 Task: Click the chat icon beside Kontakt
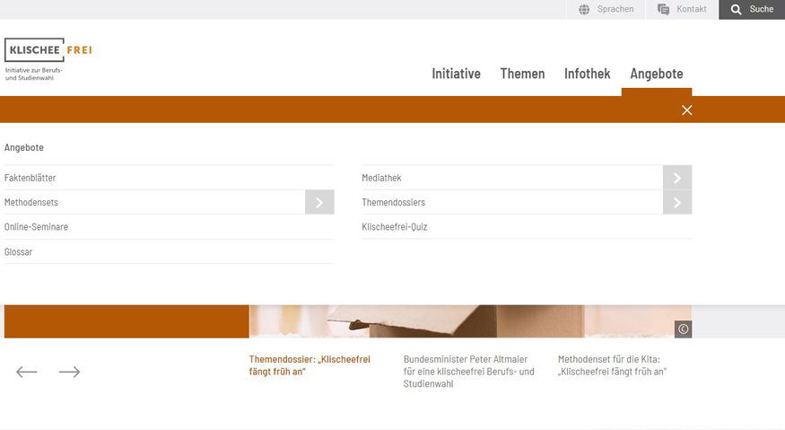click(x=663, y=10)
